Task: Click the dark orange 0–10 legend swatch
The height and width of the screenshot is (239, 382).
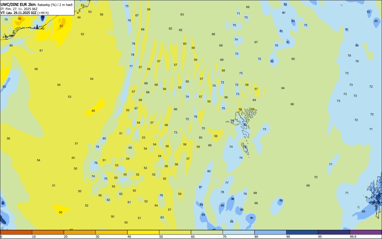Action: (x=16, y=232)
